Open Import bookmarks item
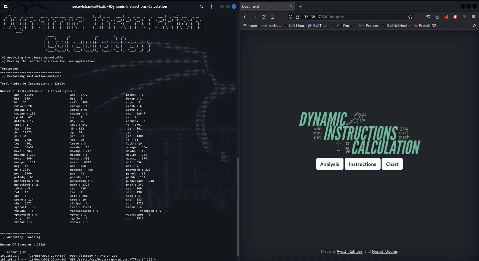 (262, 26)
